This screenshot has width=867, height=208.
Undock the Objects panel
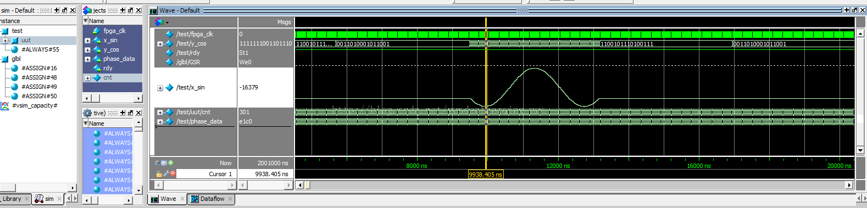[130, 10]
